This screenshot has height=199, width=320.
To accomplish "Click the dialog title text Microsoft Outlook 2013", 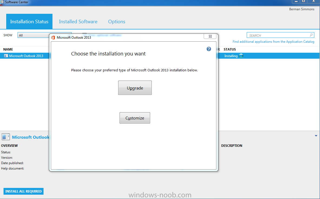I will coord(74,38).
